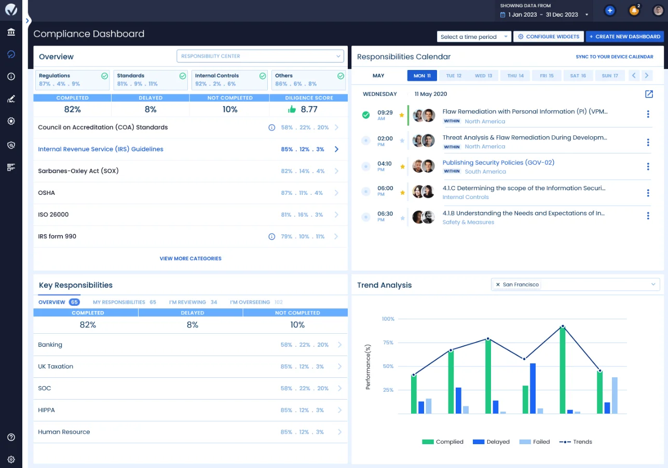Open the three-dot menu for Publishing Security Policies

pyautogui.click(x=648, y=166)
